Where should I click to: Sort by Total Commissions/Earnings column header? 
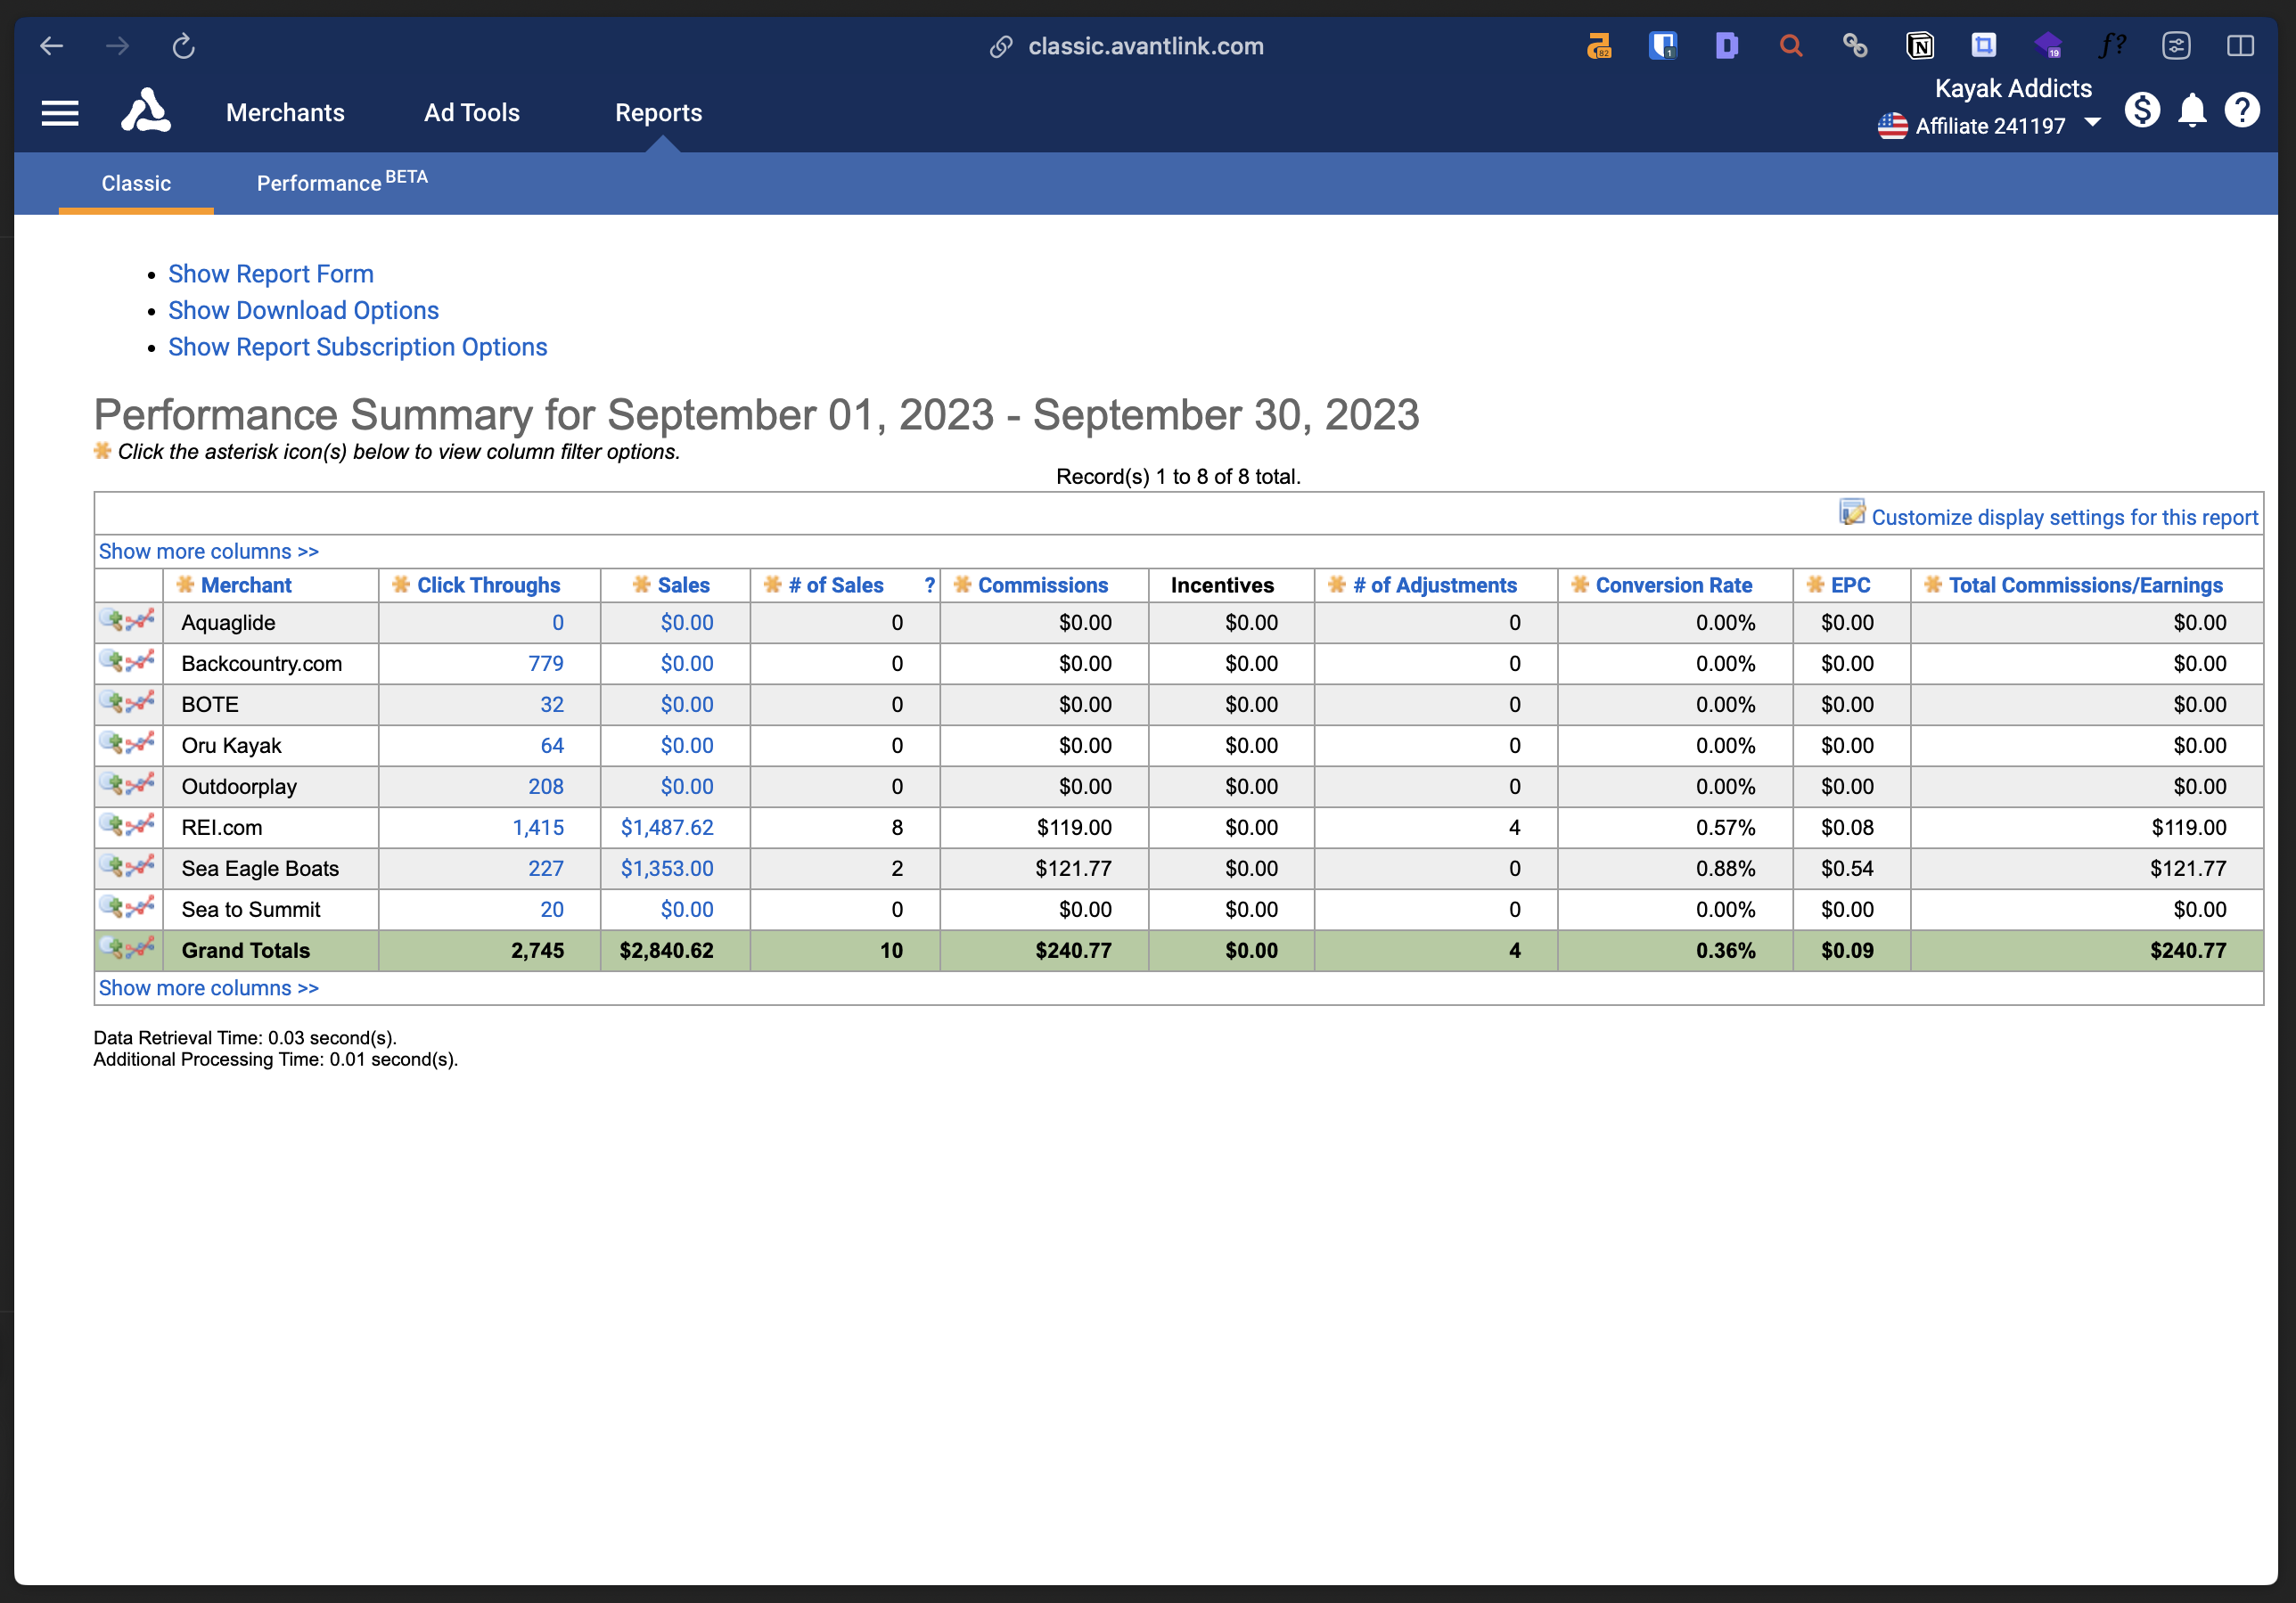[2086, 585]
